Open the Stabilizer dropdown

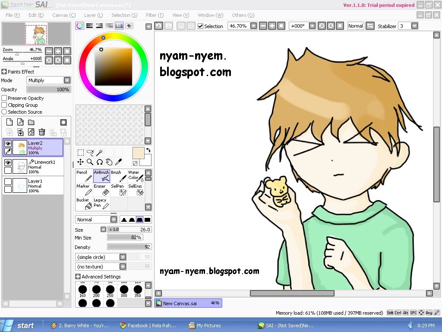(414, 26)
